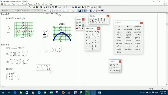Screen dimensions: 168x95
Task: Toggle Matrix toolbar button in Math bar
Action: point(85,11)
